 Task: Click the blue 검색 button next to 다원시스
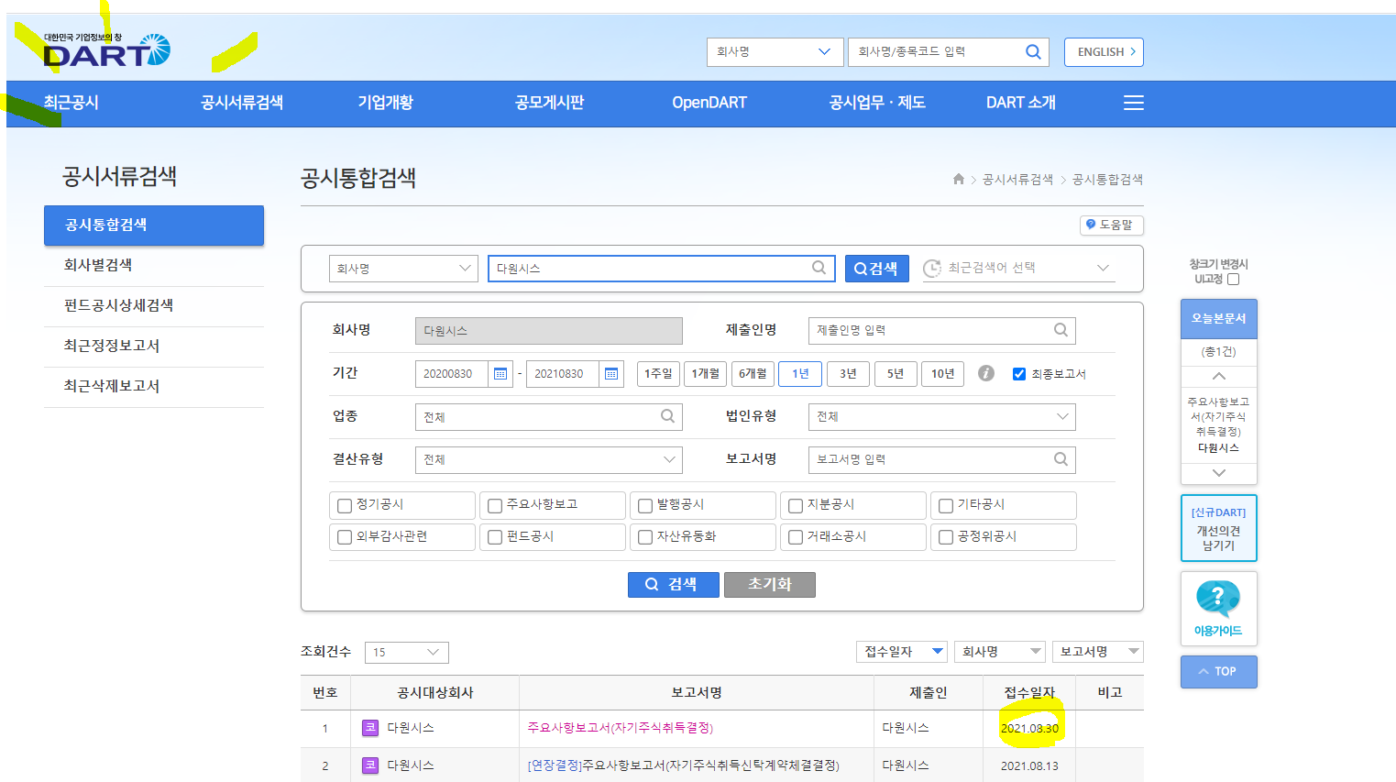point(876,269)
